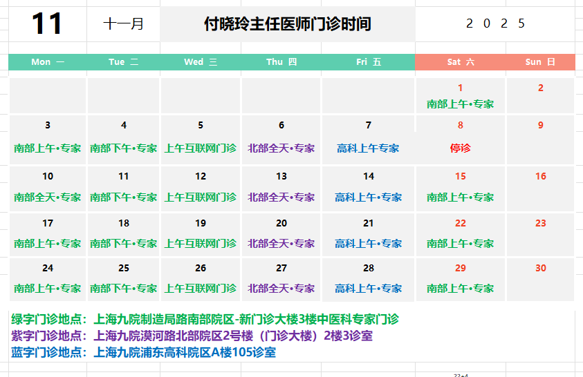Select 南部上午•专家 entry under date 1
The image size is (583, 377).
pos(461,104)
